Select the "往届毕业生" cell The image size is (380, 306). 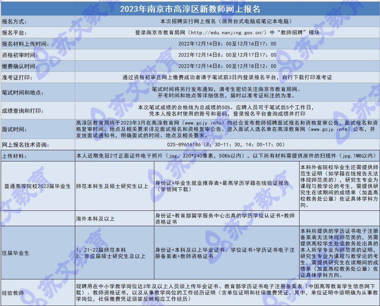(38, 253)
